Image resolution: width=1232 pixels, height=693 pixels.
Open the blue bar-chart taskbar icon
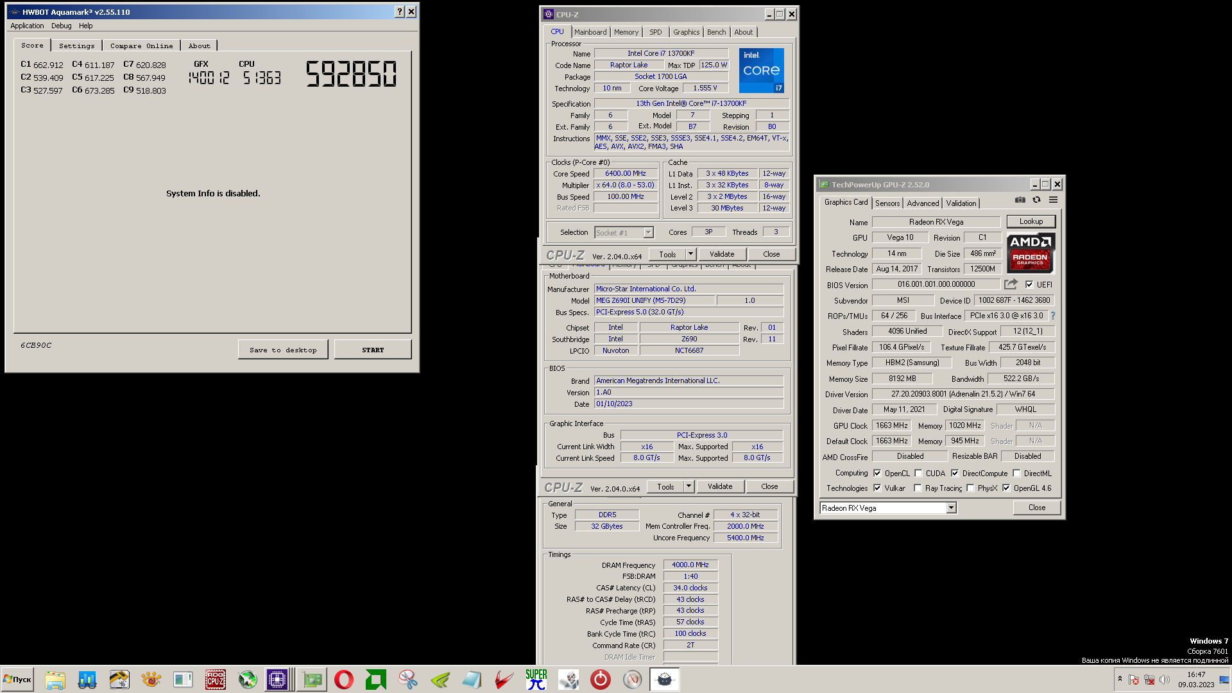click(87, 680)
